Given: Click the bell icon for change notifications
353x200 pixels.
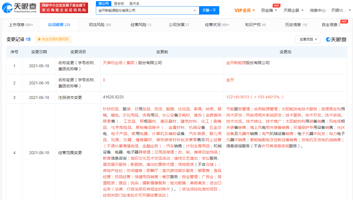Looking at the screenshot, I should pyautogui.click(x=39, y=39).
